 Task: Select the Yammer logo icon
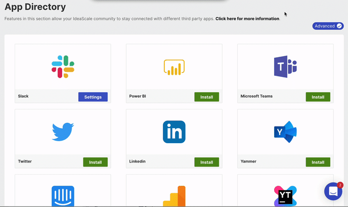click(x=285, y=132)
